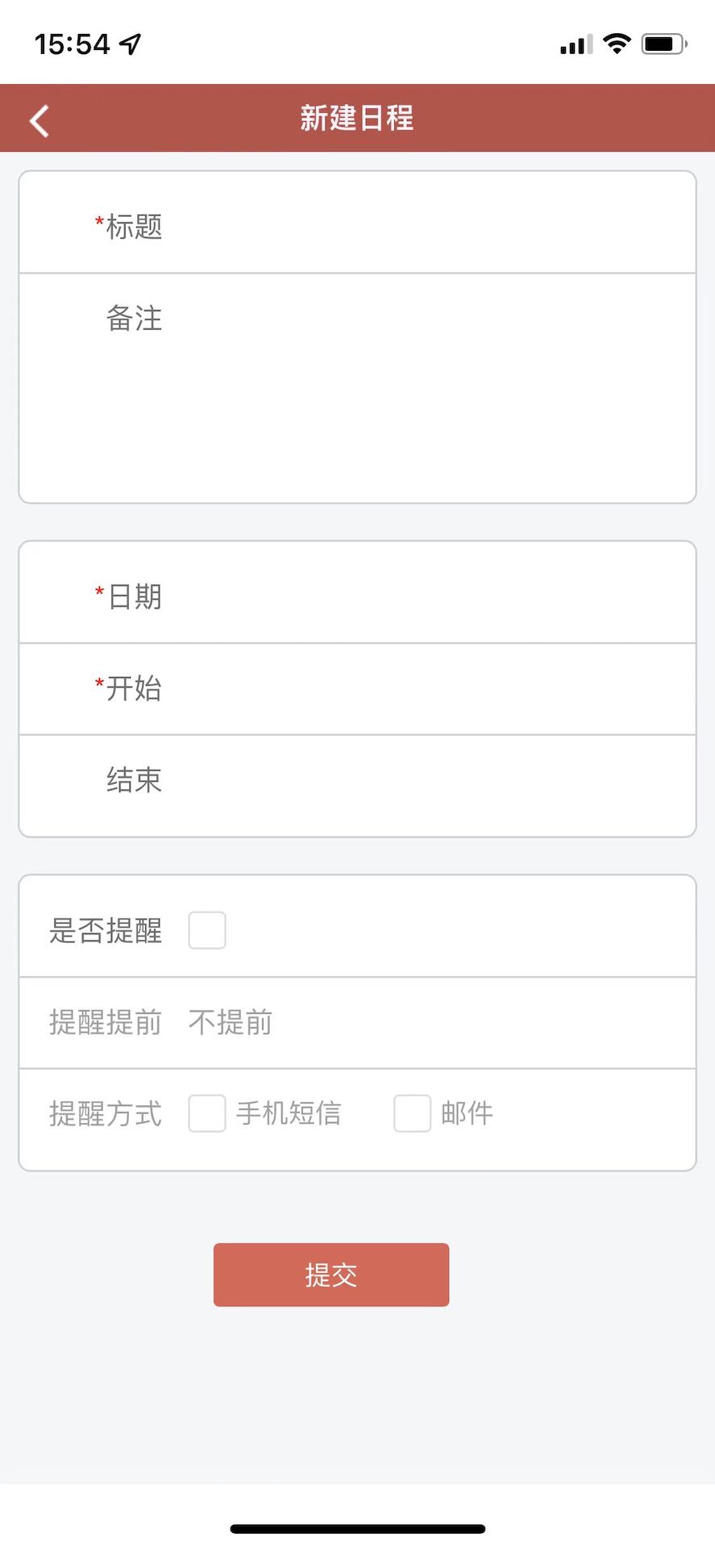Tap the Wi-Fi status icon
715x1549 pixels.
(x=617, y=44)
